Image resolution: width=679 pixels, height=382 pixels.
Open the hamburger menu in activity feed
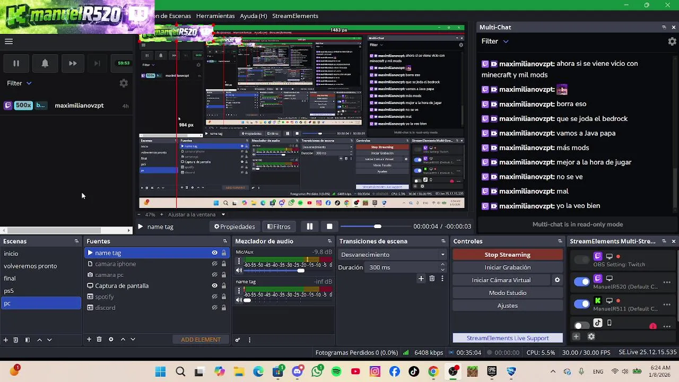(x=8, y=41)
